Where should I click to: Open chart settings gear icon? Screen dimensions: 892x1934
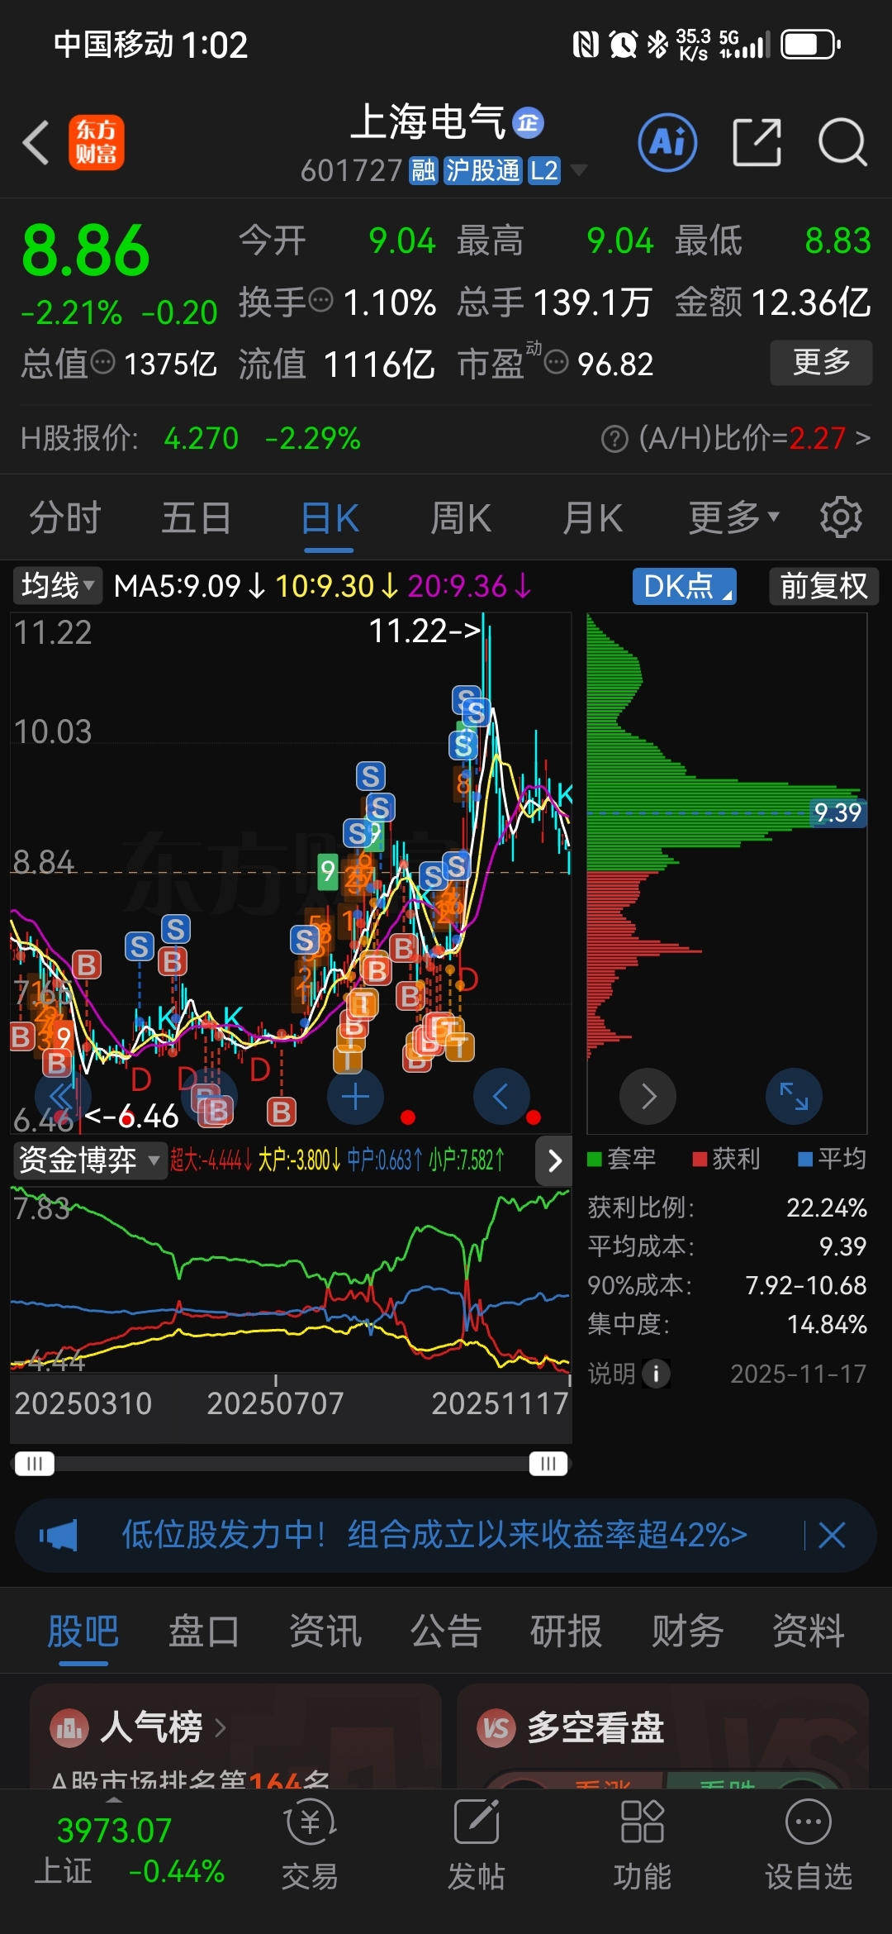(x=841, y=517)
